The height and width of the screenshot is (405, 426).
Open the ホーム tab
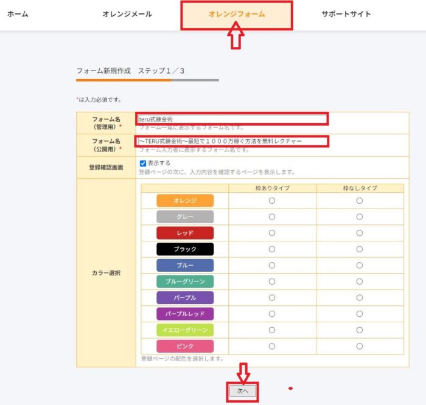click(x=18, y=14)
